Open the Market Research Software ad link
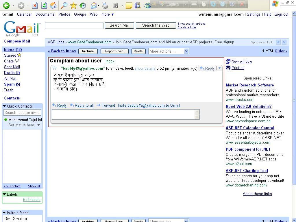 coord(250,85)
